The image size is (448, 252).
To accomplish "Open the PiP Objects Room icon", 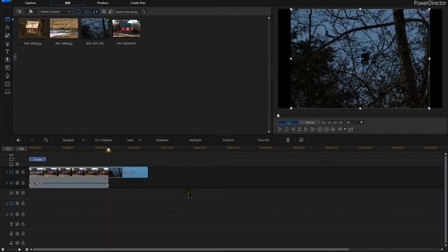I will click(7, 36).
